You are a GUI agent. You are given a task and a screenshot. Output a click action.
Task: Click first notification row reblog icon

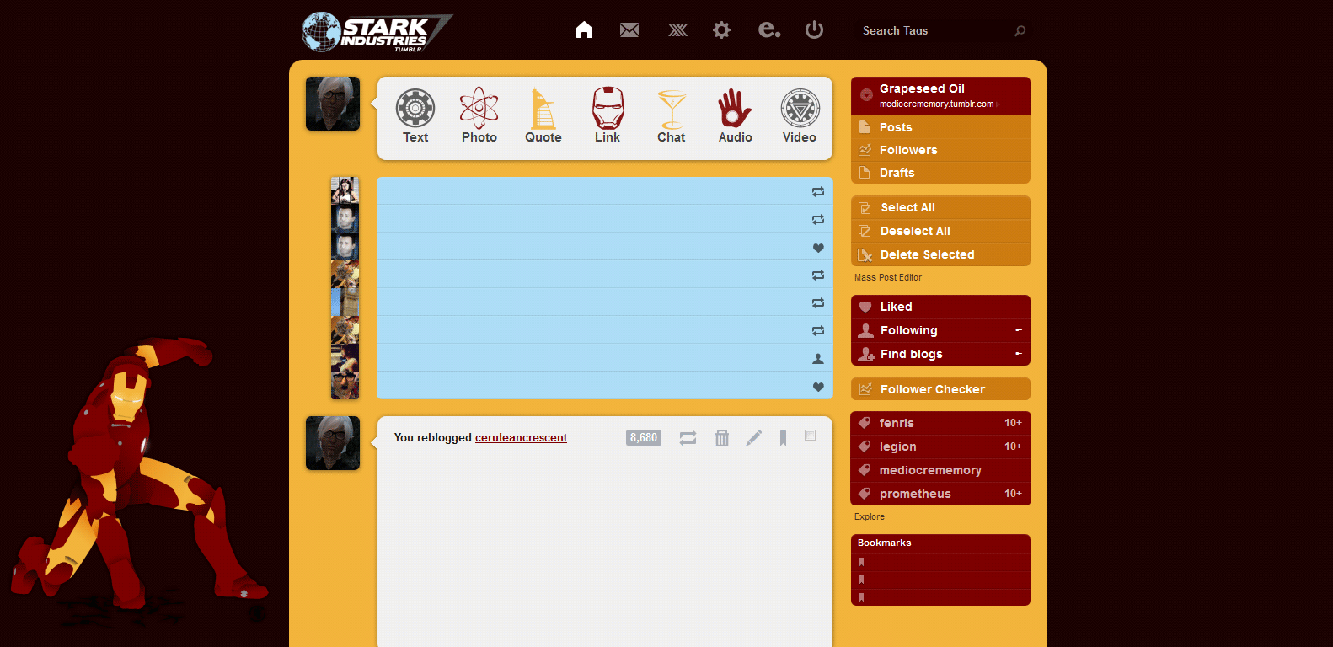pos(818,192)
